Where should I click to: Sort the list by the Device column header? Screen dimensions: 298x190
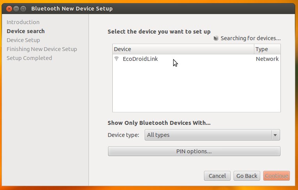point(183,49)
